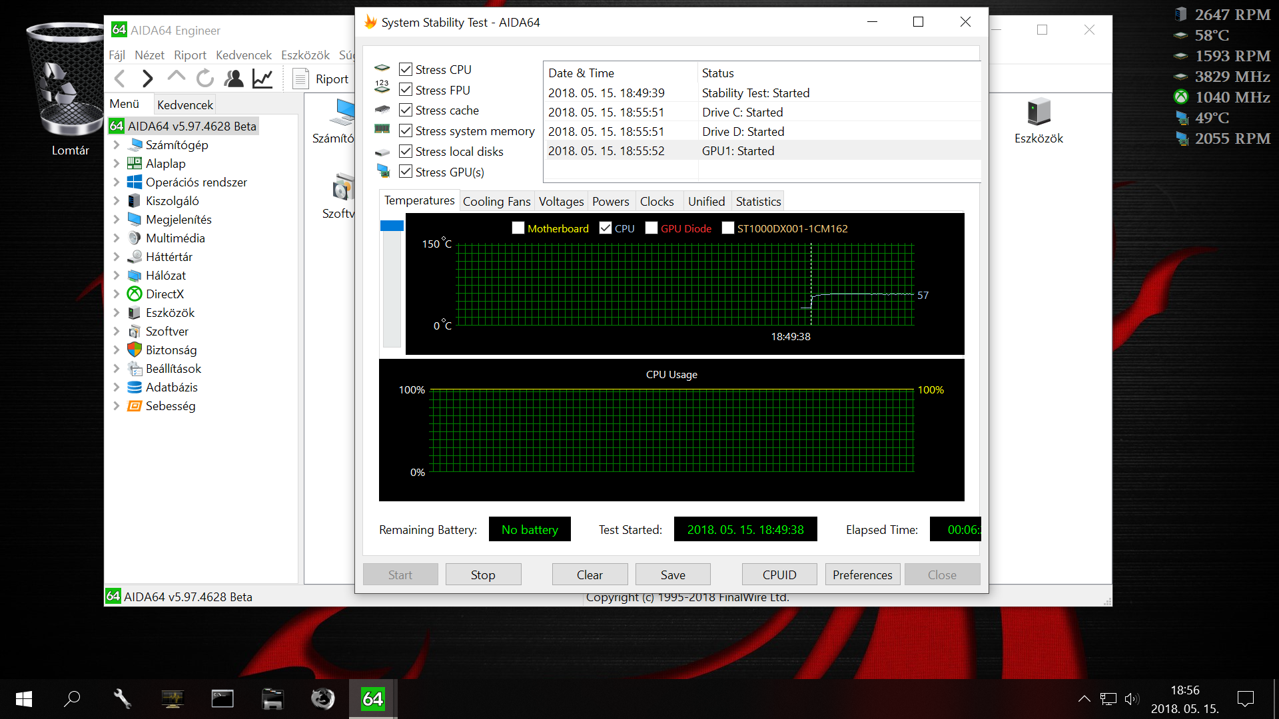
Task: Enable GPU Diode temperature checkbox
Action: (651, 228)
